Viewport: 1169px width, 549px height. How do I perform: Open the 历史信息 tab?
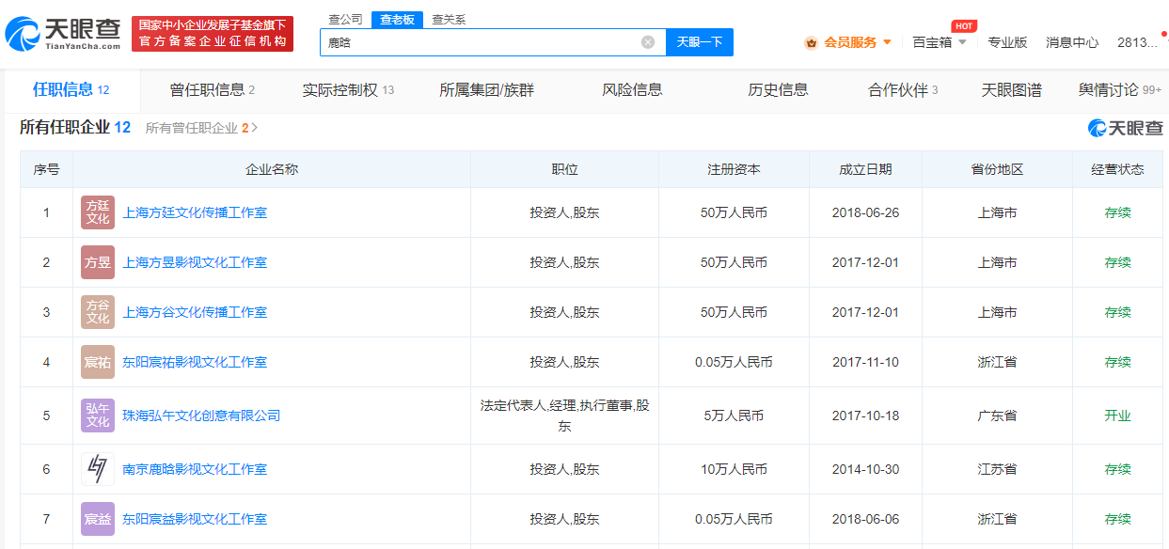778,90
